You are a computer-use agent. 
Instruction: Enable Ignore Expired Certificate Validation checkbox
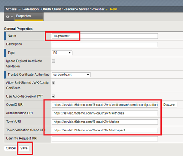54,61
